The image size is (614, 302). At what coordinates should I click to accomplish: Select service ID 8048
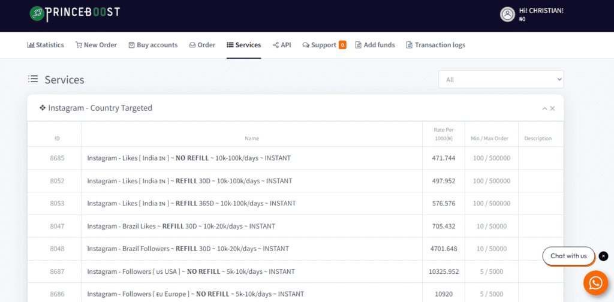coord(57,249)
